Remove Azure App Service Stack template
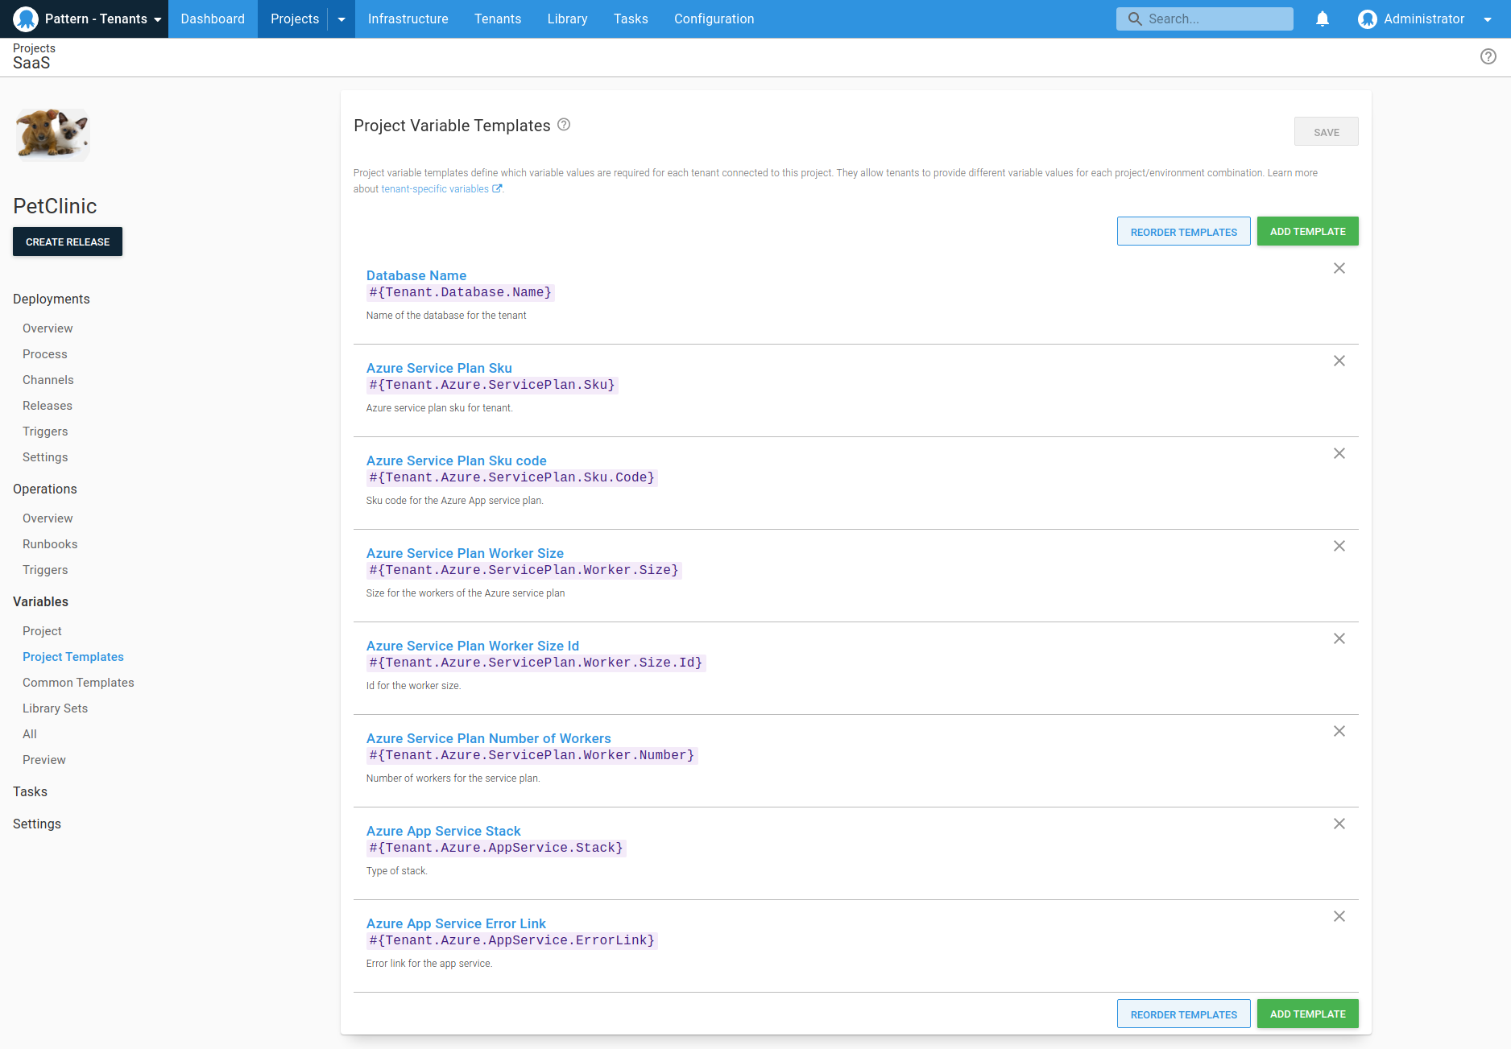 click(1339, 824)
